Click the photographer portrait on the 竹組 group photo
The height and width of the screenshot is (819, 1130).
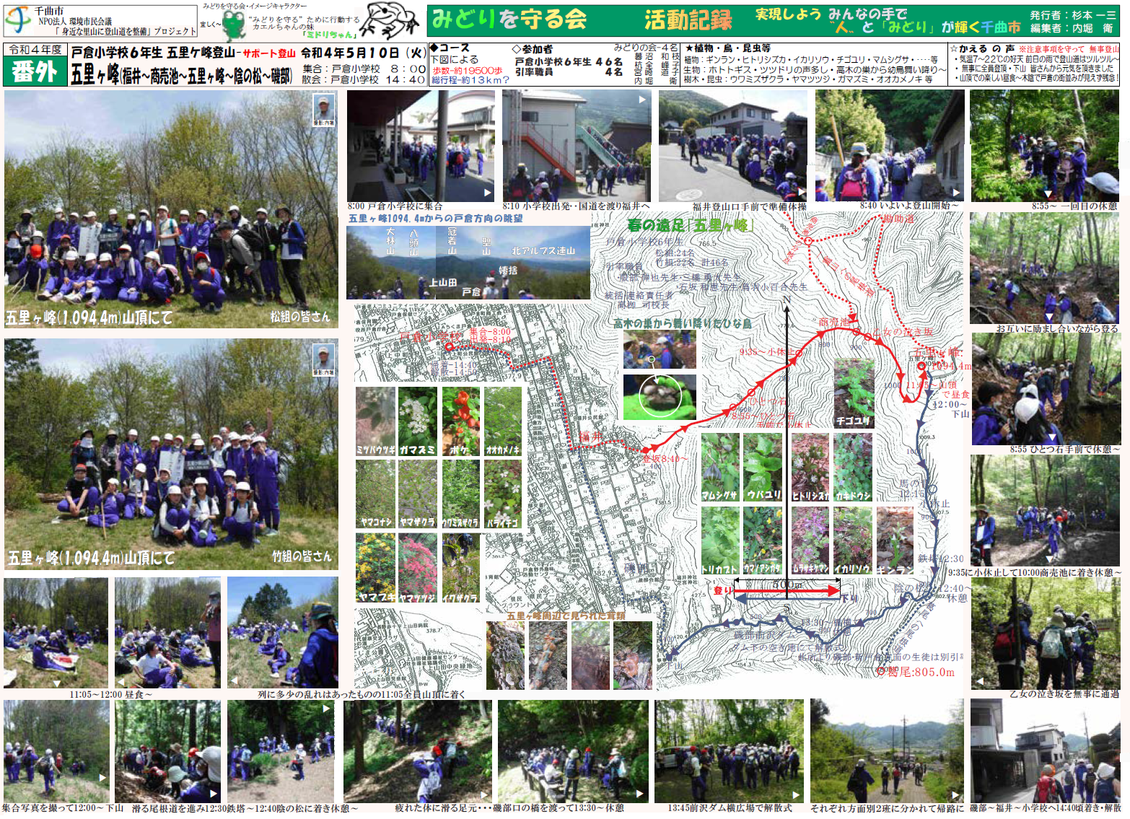point(323,359)
